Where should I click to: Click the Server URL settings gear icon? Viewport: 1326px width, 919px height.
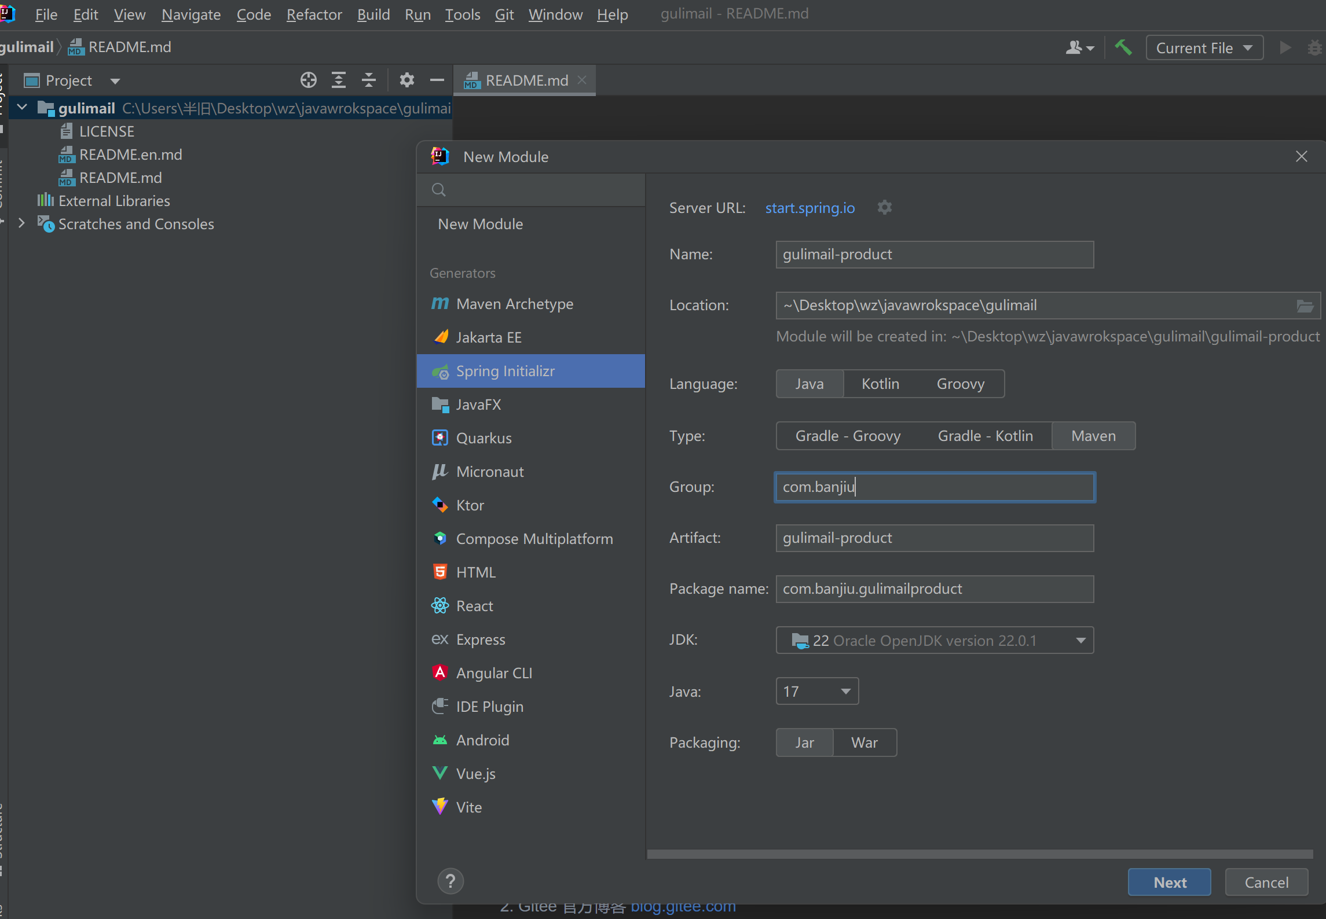(884, 207)
